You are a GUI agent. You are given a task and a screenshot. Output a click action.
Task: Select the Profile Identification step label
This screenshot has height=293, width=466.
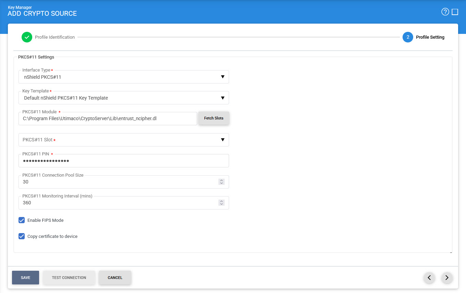(55, 37)
